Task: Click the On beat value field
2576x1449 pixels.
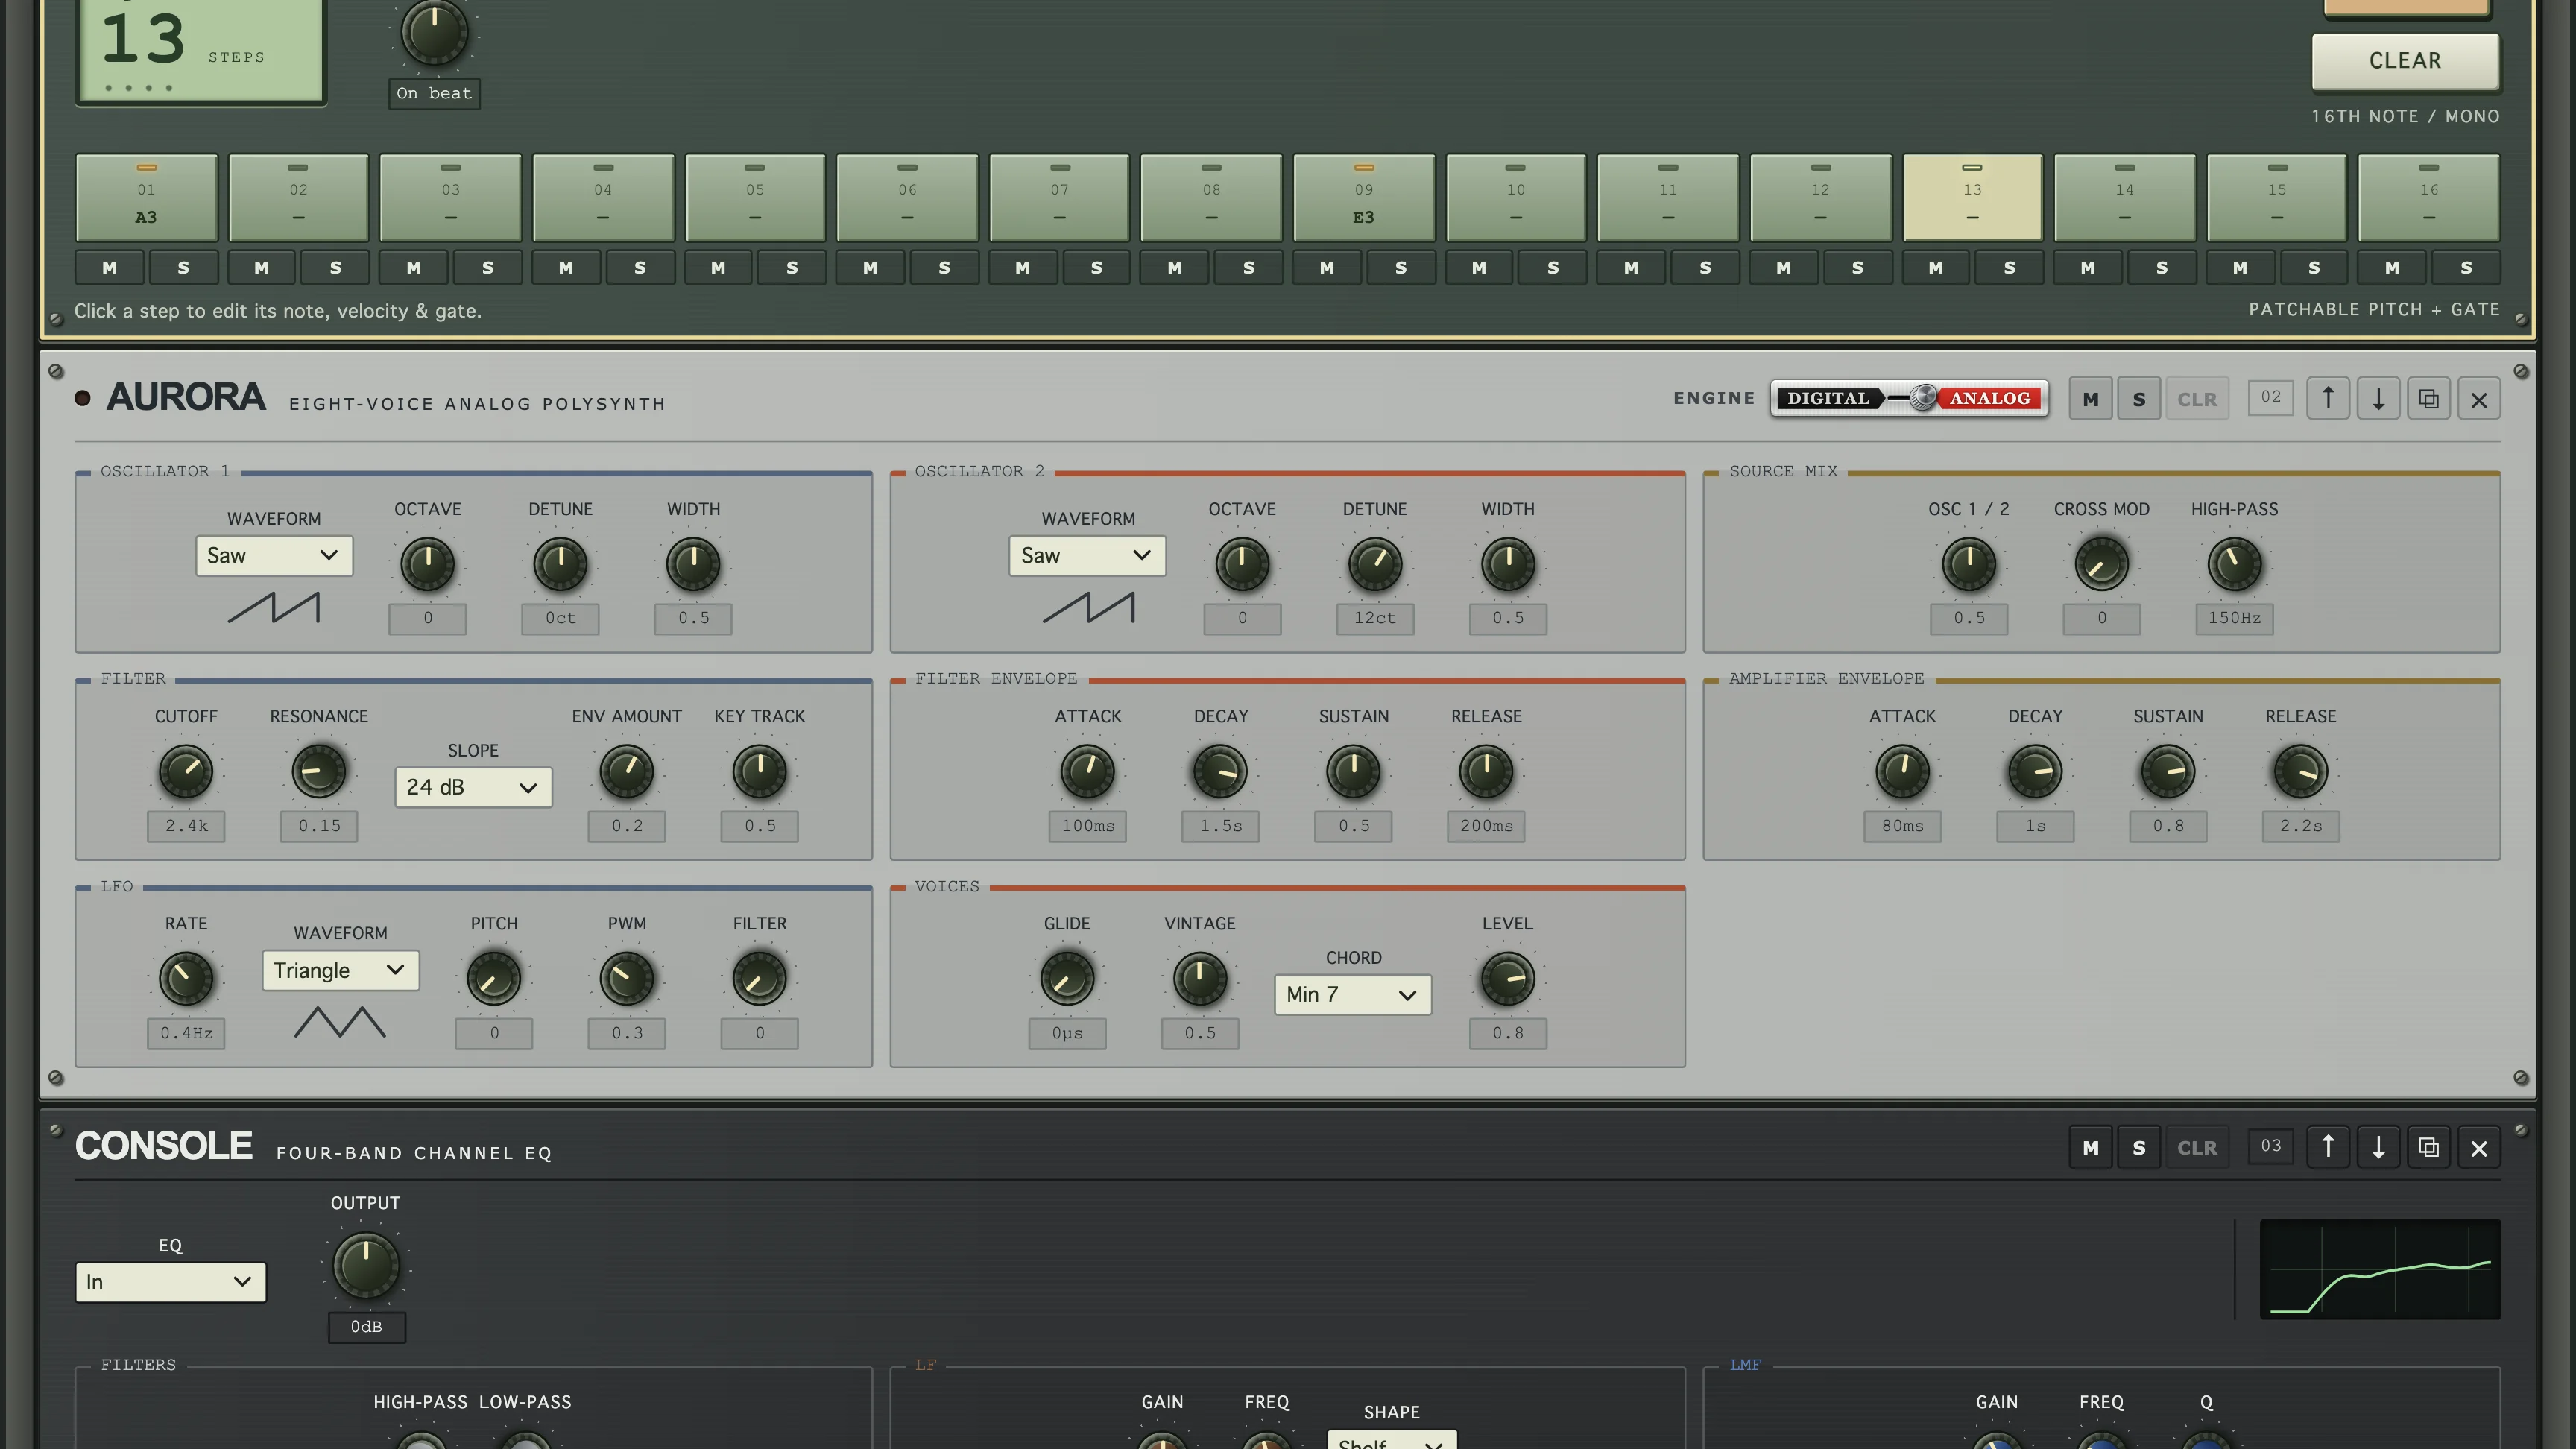Action: tap(434, 94)
